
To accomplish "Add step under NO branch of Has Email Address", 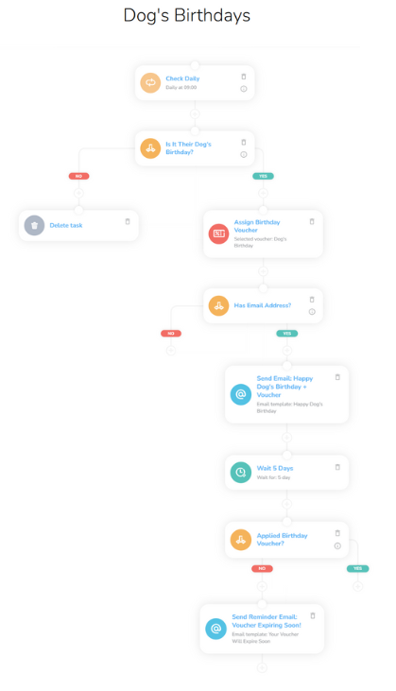I will [171, 351].
